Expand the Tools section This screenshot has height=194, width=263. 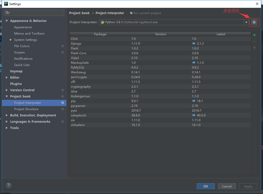click(7, 128)
